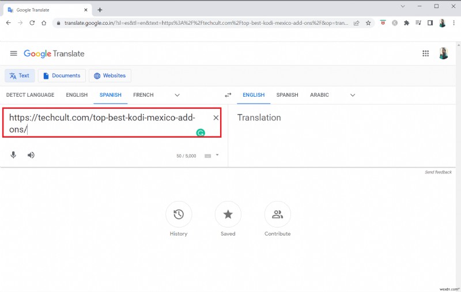Bookmark this page with the star icon
The width and height of the screenshot is (461, 292).
(x=368, y=23)
